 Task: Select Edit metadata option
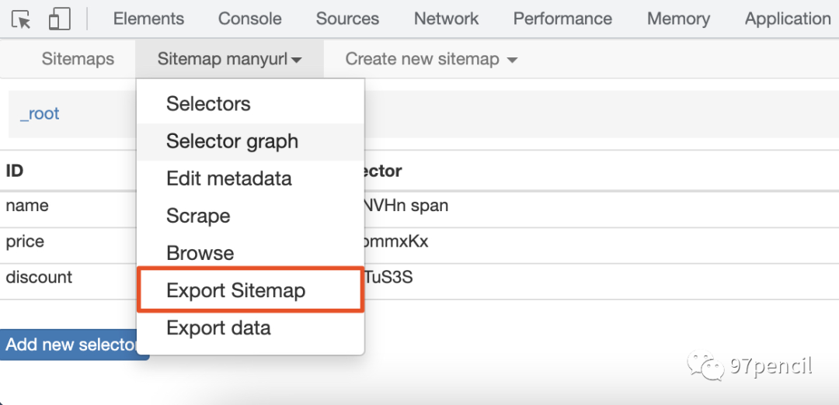[228, 178]
